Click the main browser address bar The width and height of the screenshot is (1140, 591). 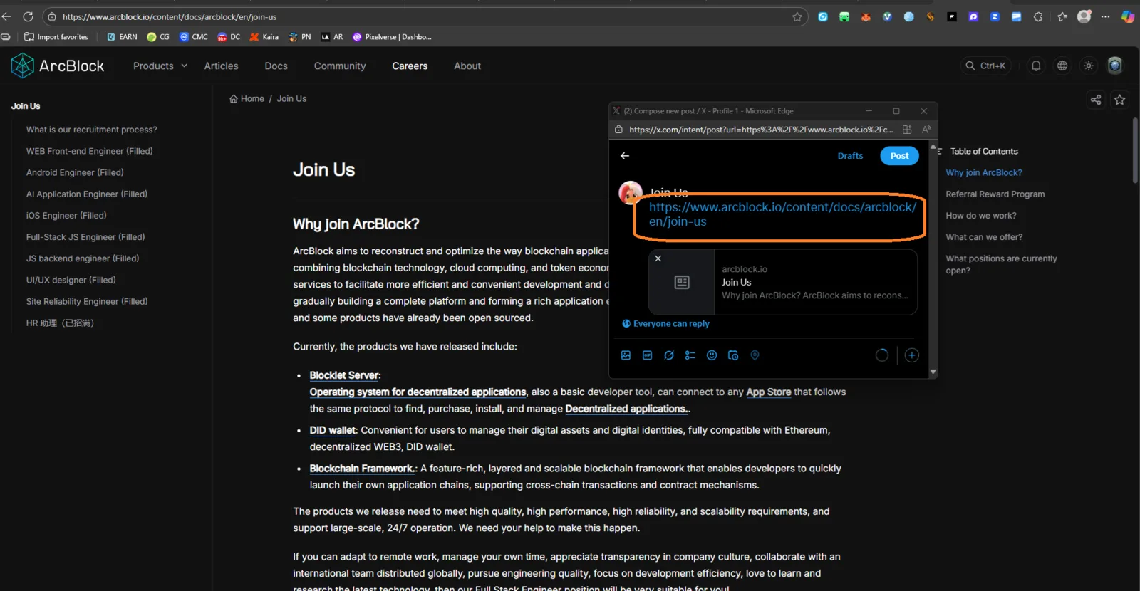(426, 16)
